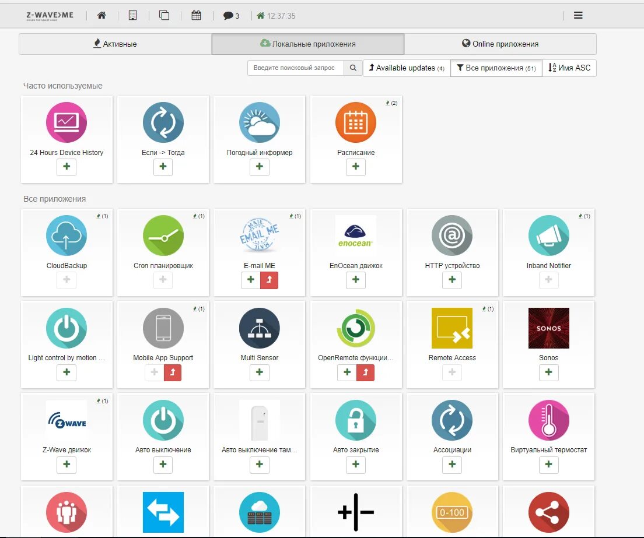Screen dimensions: 644x538
Task: Add Sonos instance
Action: [549, 372]
